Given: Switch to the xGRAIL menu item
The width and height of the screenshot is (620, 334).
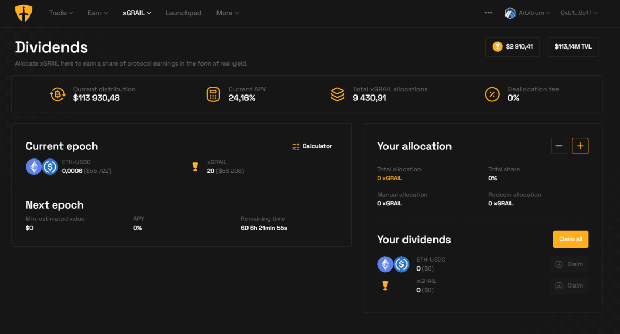Looking at the screenshot, I should [136, 13].
